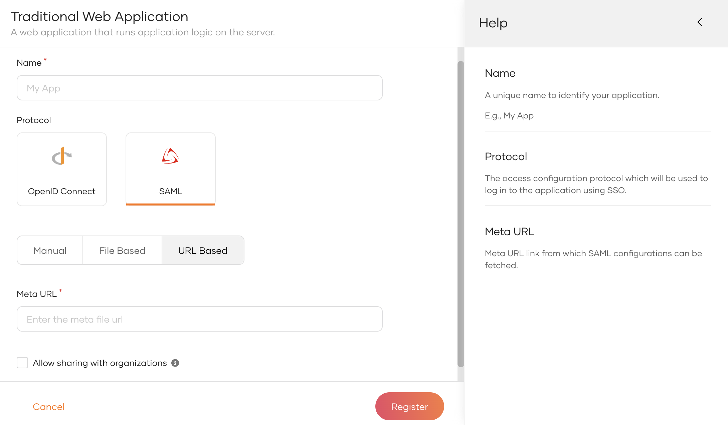728x425 pixels.
Task: Click the form's vertical scrollbar
Action: coord(461,214)
